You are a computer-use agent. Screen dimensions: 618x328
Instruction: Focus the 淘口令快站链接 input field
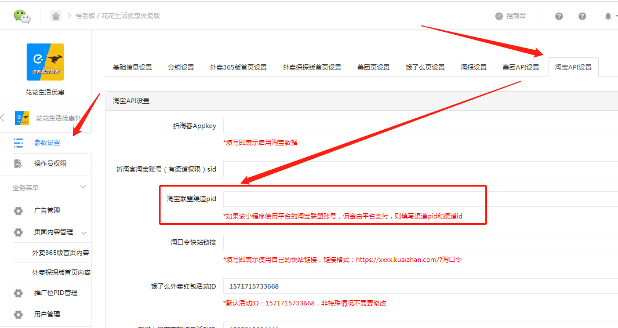pos(420,242)
